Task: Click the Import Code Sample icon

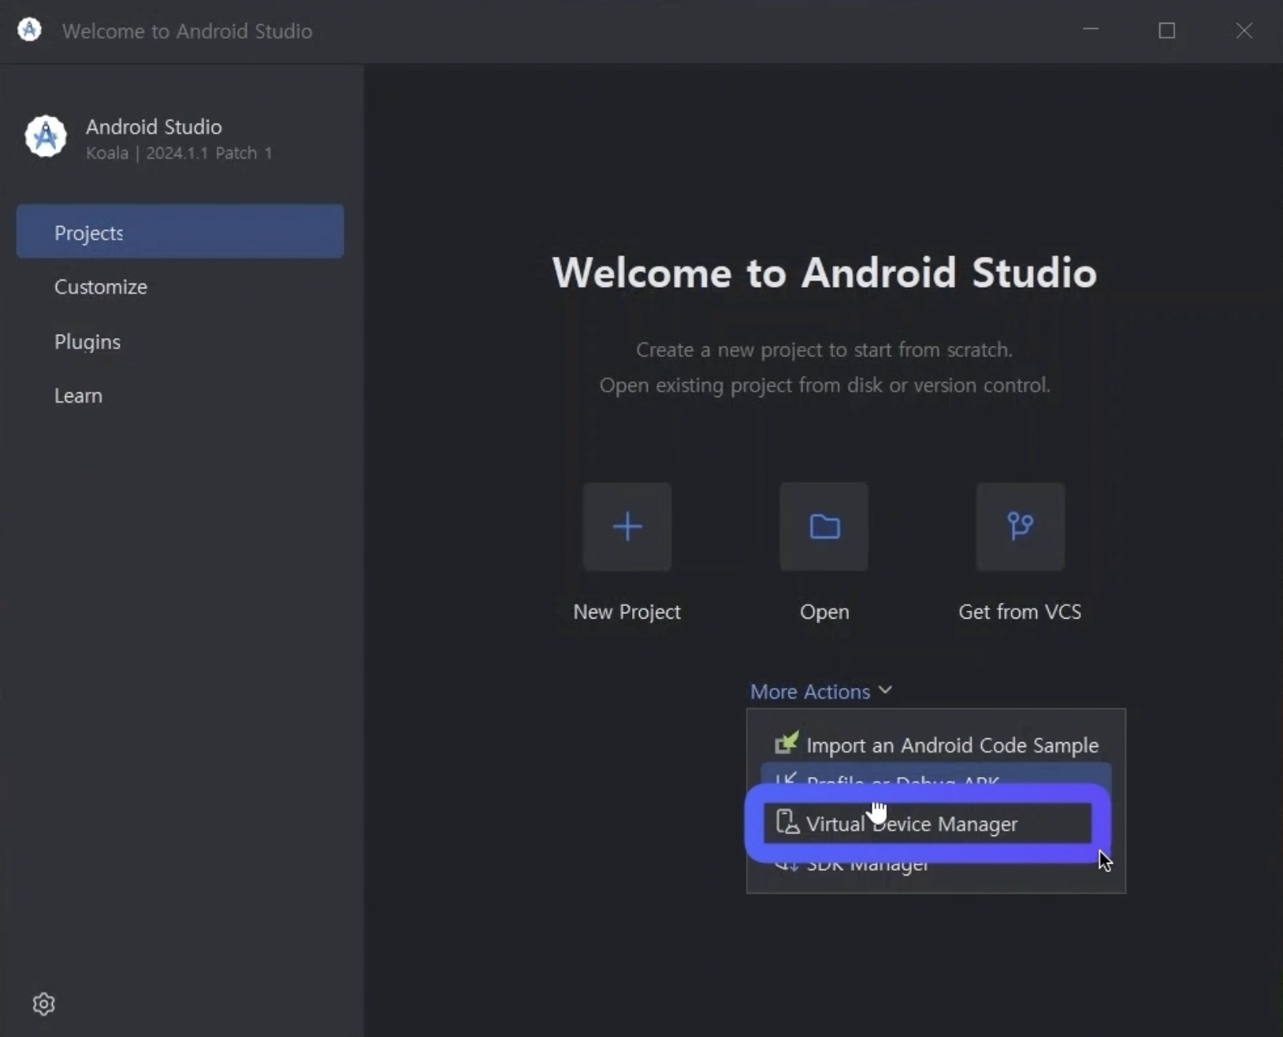Action: pos(787,743)
